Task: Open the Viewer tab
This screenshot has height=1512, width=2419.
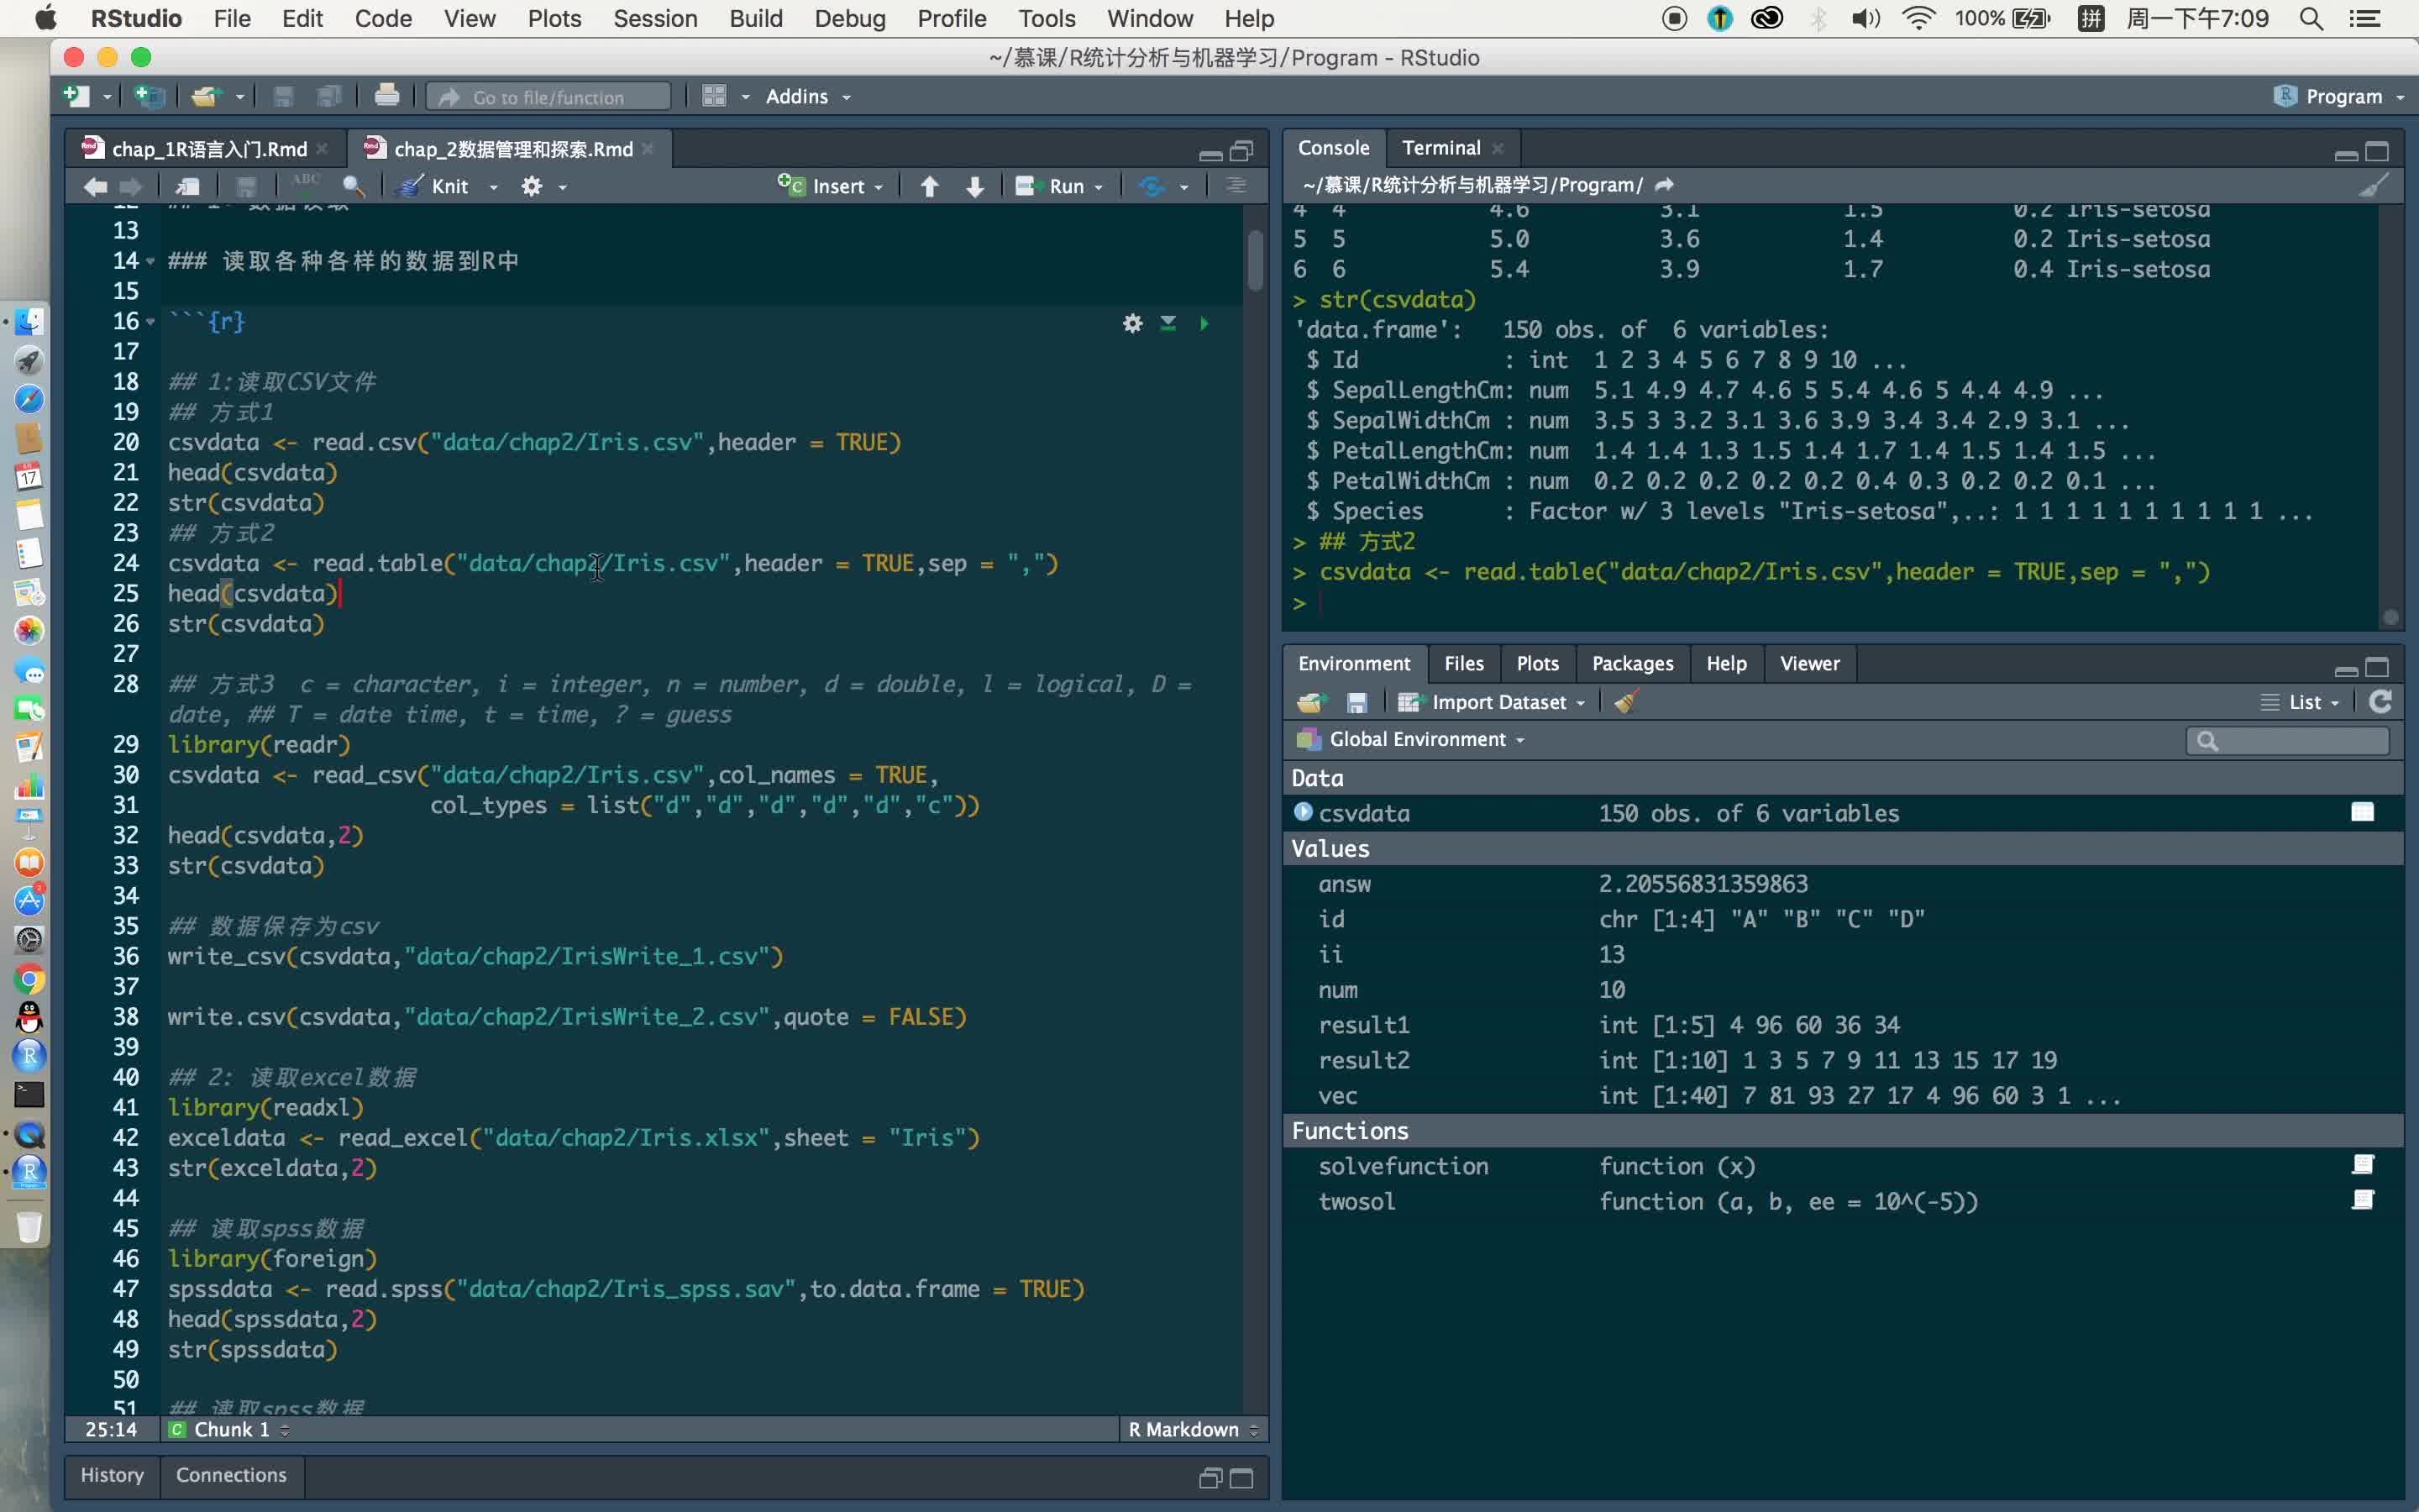Action: tap(1809, 664)
